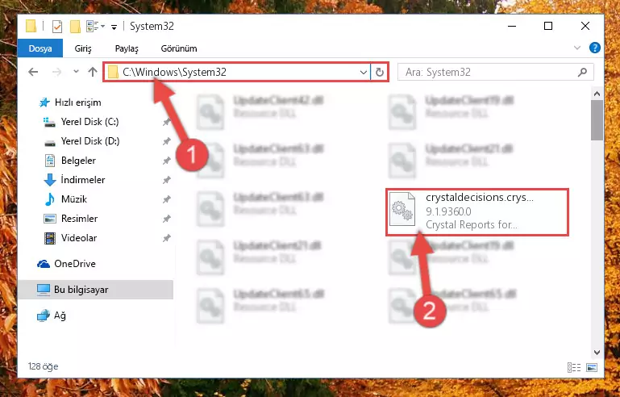This screenshot has height=397, width=620.
Task: Go up one folder level
Action: click(93, 72)
